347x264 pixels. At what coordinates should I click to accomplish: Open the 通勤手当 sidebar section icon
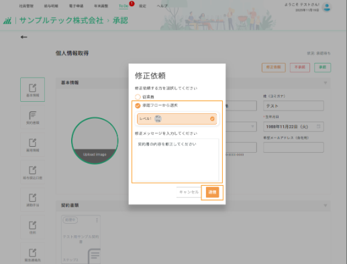coord(33,200)
